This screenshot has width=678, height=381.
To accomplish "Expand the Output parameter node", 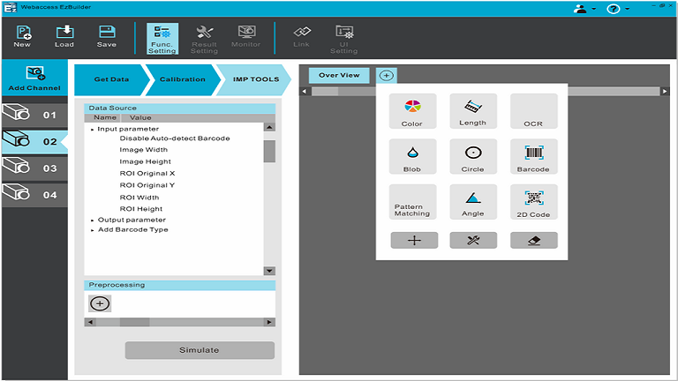I will coord(92,220).
